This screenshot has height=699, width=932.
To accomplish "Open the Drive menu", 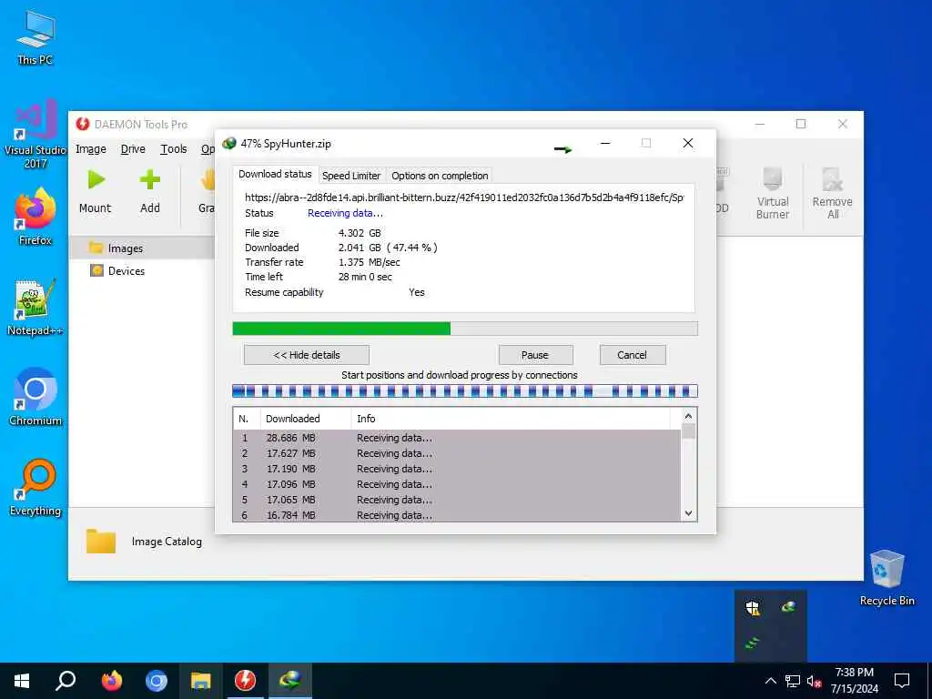I will [x=133, y=149].
